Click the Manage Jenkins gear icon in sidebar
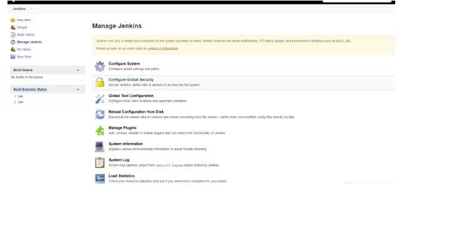This screenshot has width=449, height=225. (13, 42)
